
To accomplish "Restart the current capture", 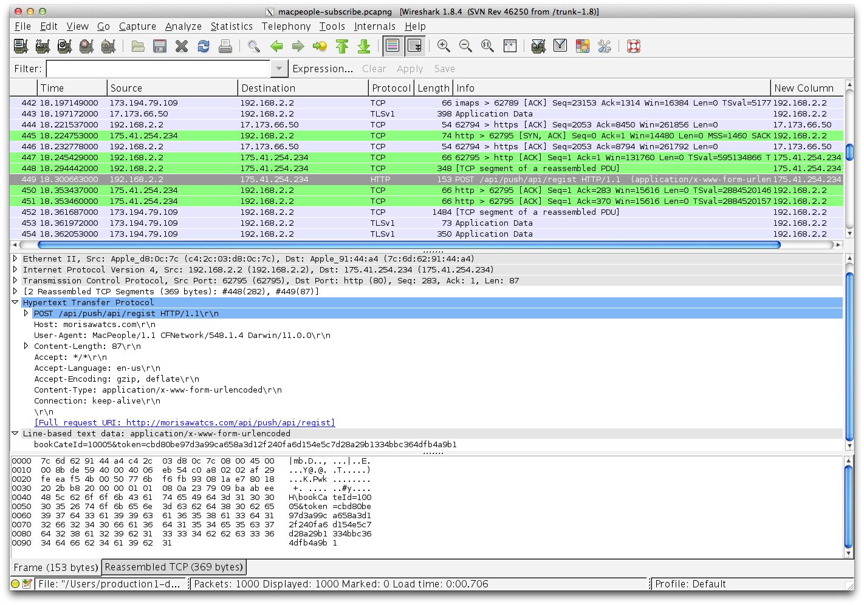I will click(x=108, y=46).
